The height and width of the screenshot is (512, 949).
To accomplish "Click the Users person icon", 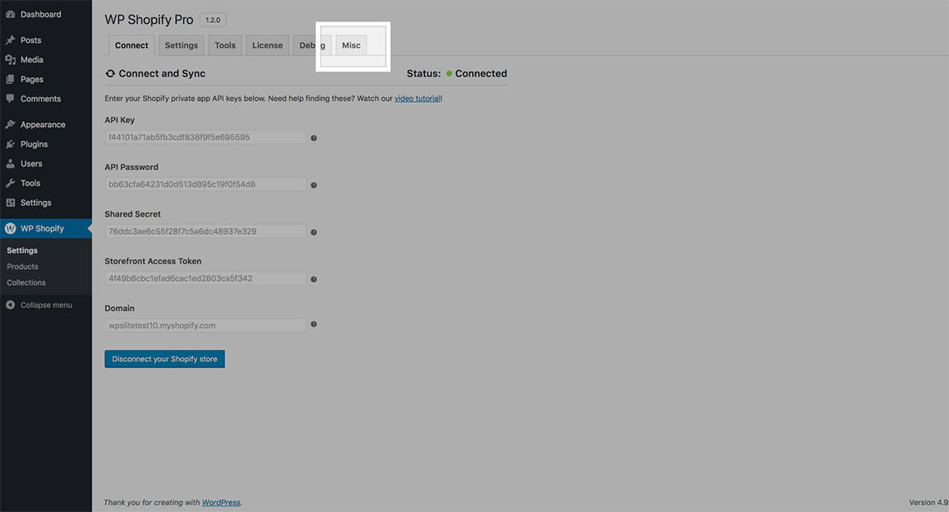I will click(11, 164).
